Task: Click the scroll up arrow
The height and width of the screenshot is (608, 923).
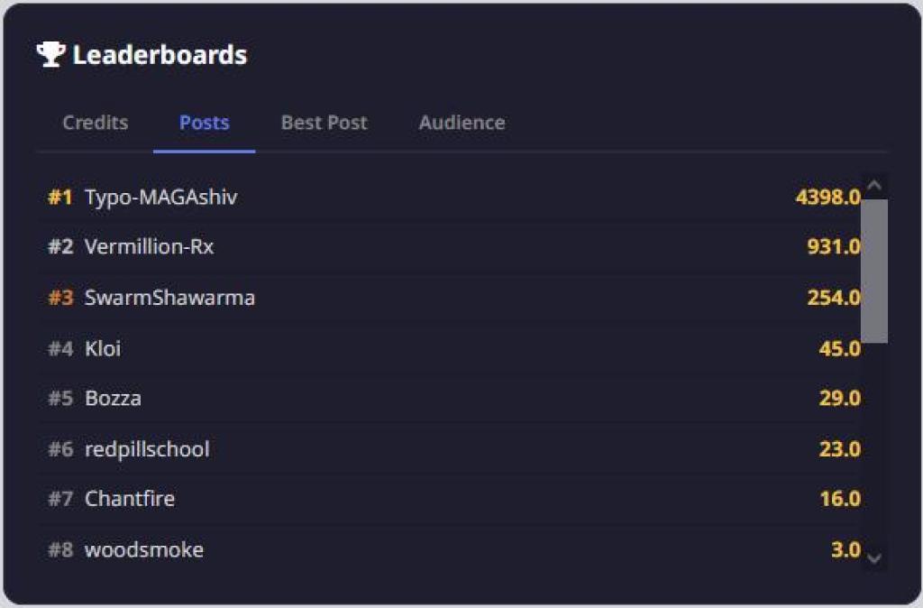Action: point(873,185)
